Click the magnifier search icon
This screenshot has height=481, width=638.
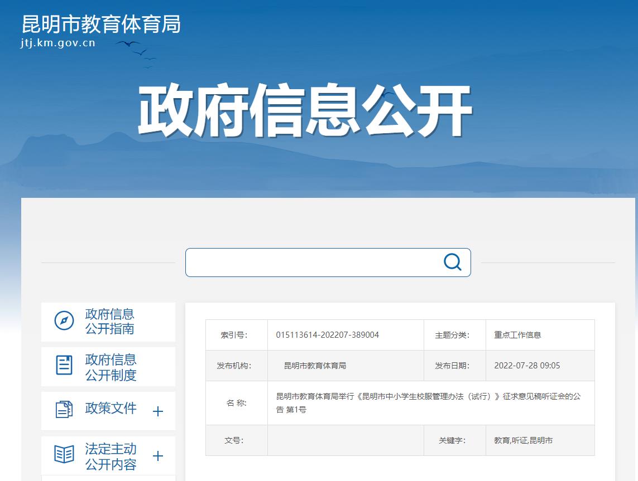452,262
